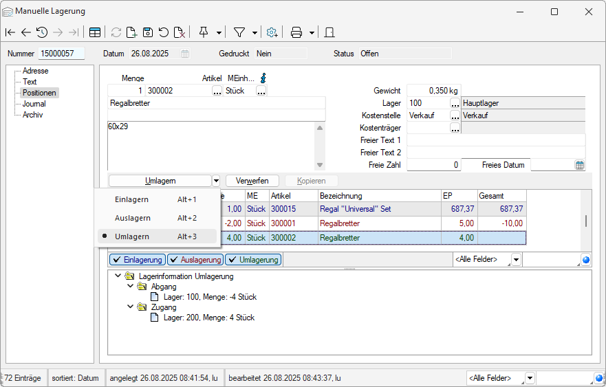
Task: Click the Freier Text 1 input field
Action: [x=495, y=140]
